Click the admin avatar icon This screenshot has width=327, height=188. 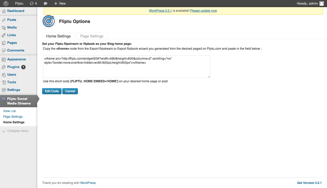tap(322, 4)
